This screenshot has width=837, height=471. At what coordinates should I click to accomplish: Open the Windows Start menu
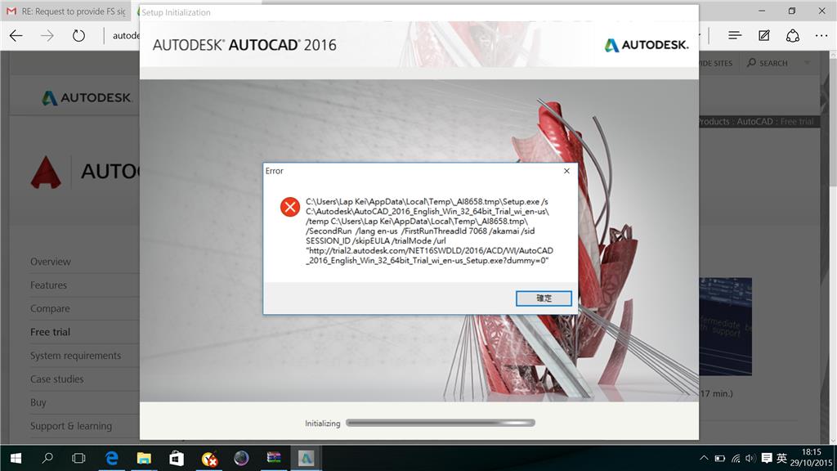point(16,458)
